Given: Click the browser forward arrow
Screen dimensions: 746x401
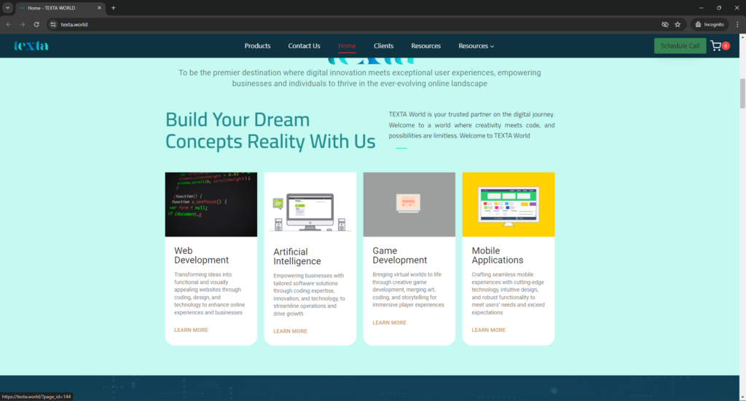Looking at the screenshot, I should pyautogui.click(x=23, y=24).
